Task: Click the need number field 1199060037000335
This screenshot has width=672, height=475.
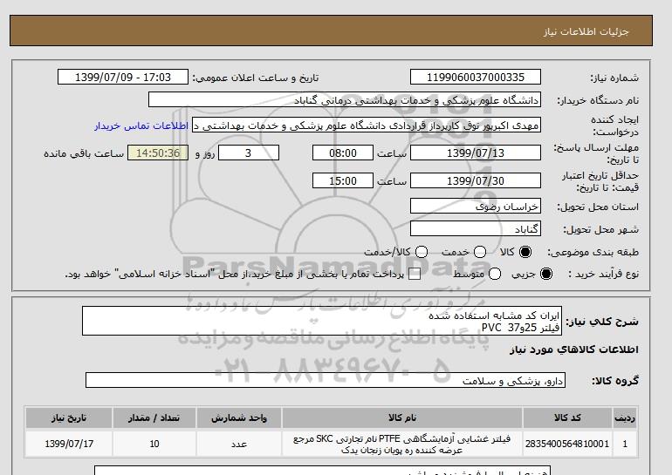Action: tap(476, 77)
